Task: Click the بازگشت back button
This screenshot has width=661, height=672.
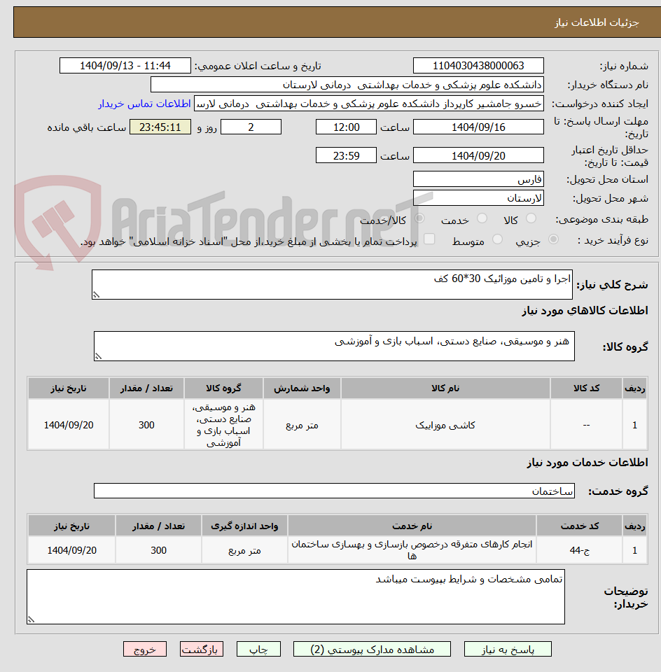Action: point(202,649)
